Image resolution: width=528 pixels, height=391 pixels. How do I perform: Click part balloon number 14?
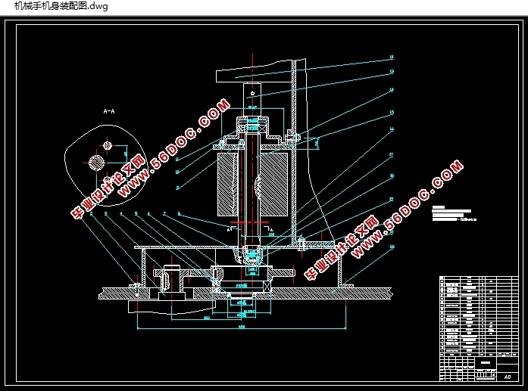(x=392, y=90)
